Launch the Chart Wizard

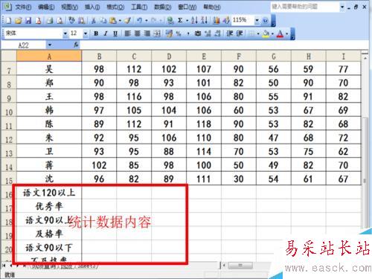(217, 20)
